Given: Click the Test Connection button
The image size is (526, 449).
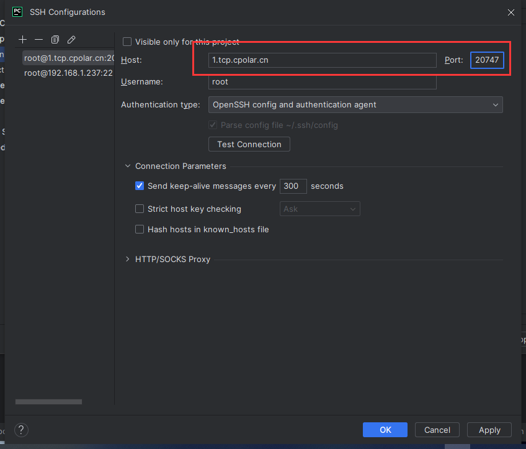Looking at the screenshot, I should pyautogui.click(x=249, y=144).
